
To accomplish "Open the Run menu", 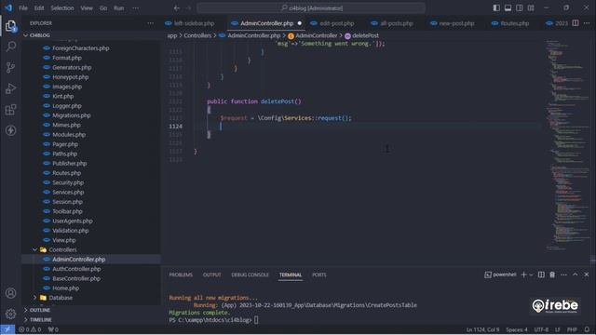I will [119, 8].
